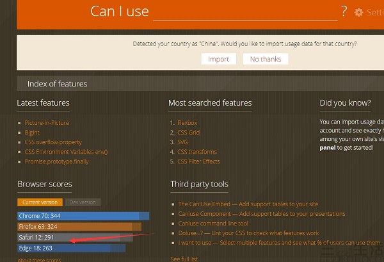Screen dimensions: 384x262
Task: Open the See full list link
Action: pos(184,259)
